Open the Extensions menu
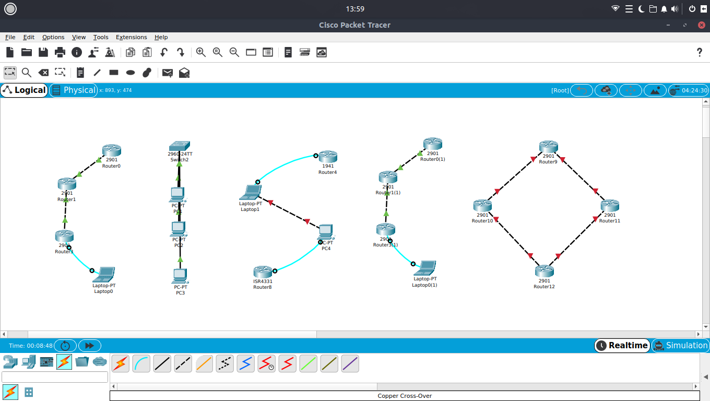 [131, 37]
